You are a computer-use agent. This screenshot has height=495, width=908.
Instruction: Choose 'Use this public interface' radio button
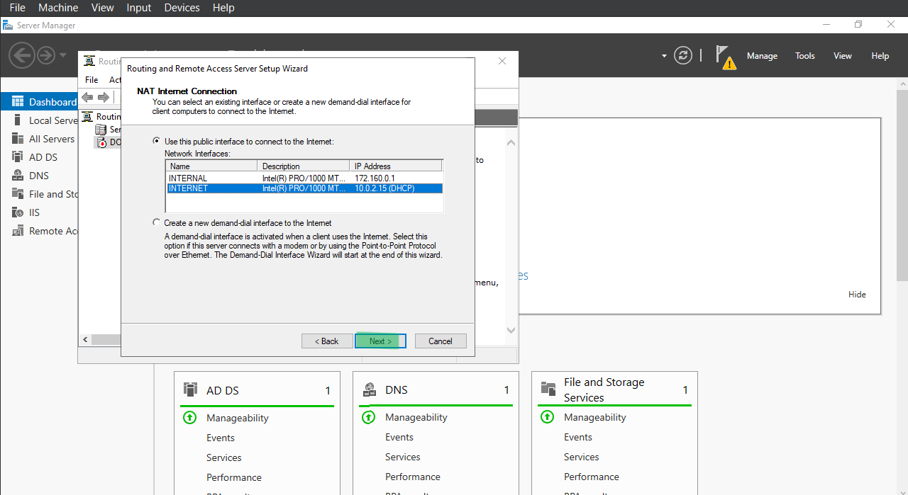[157, 141]
